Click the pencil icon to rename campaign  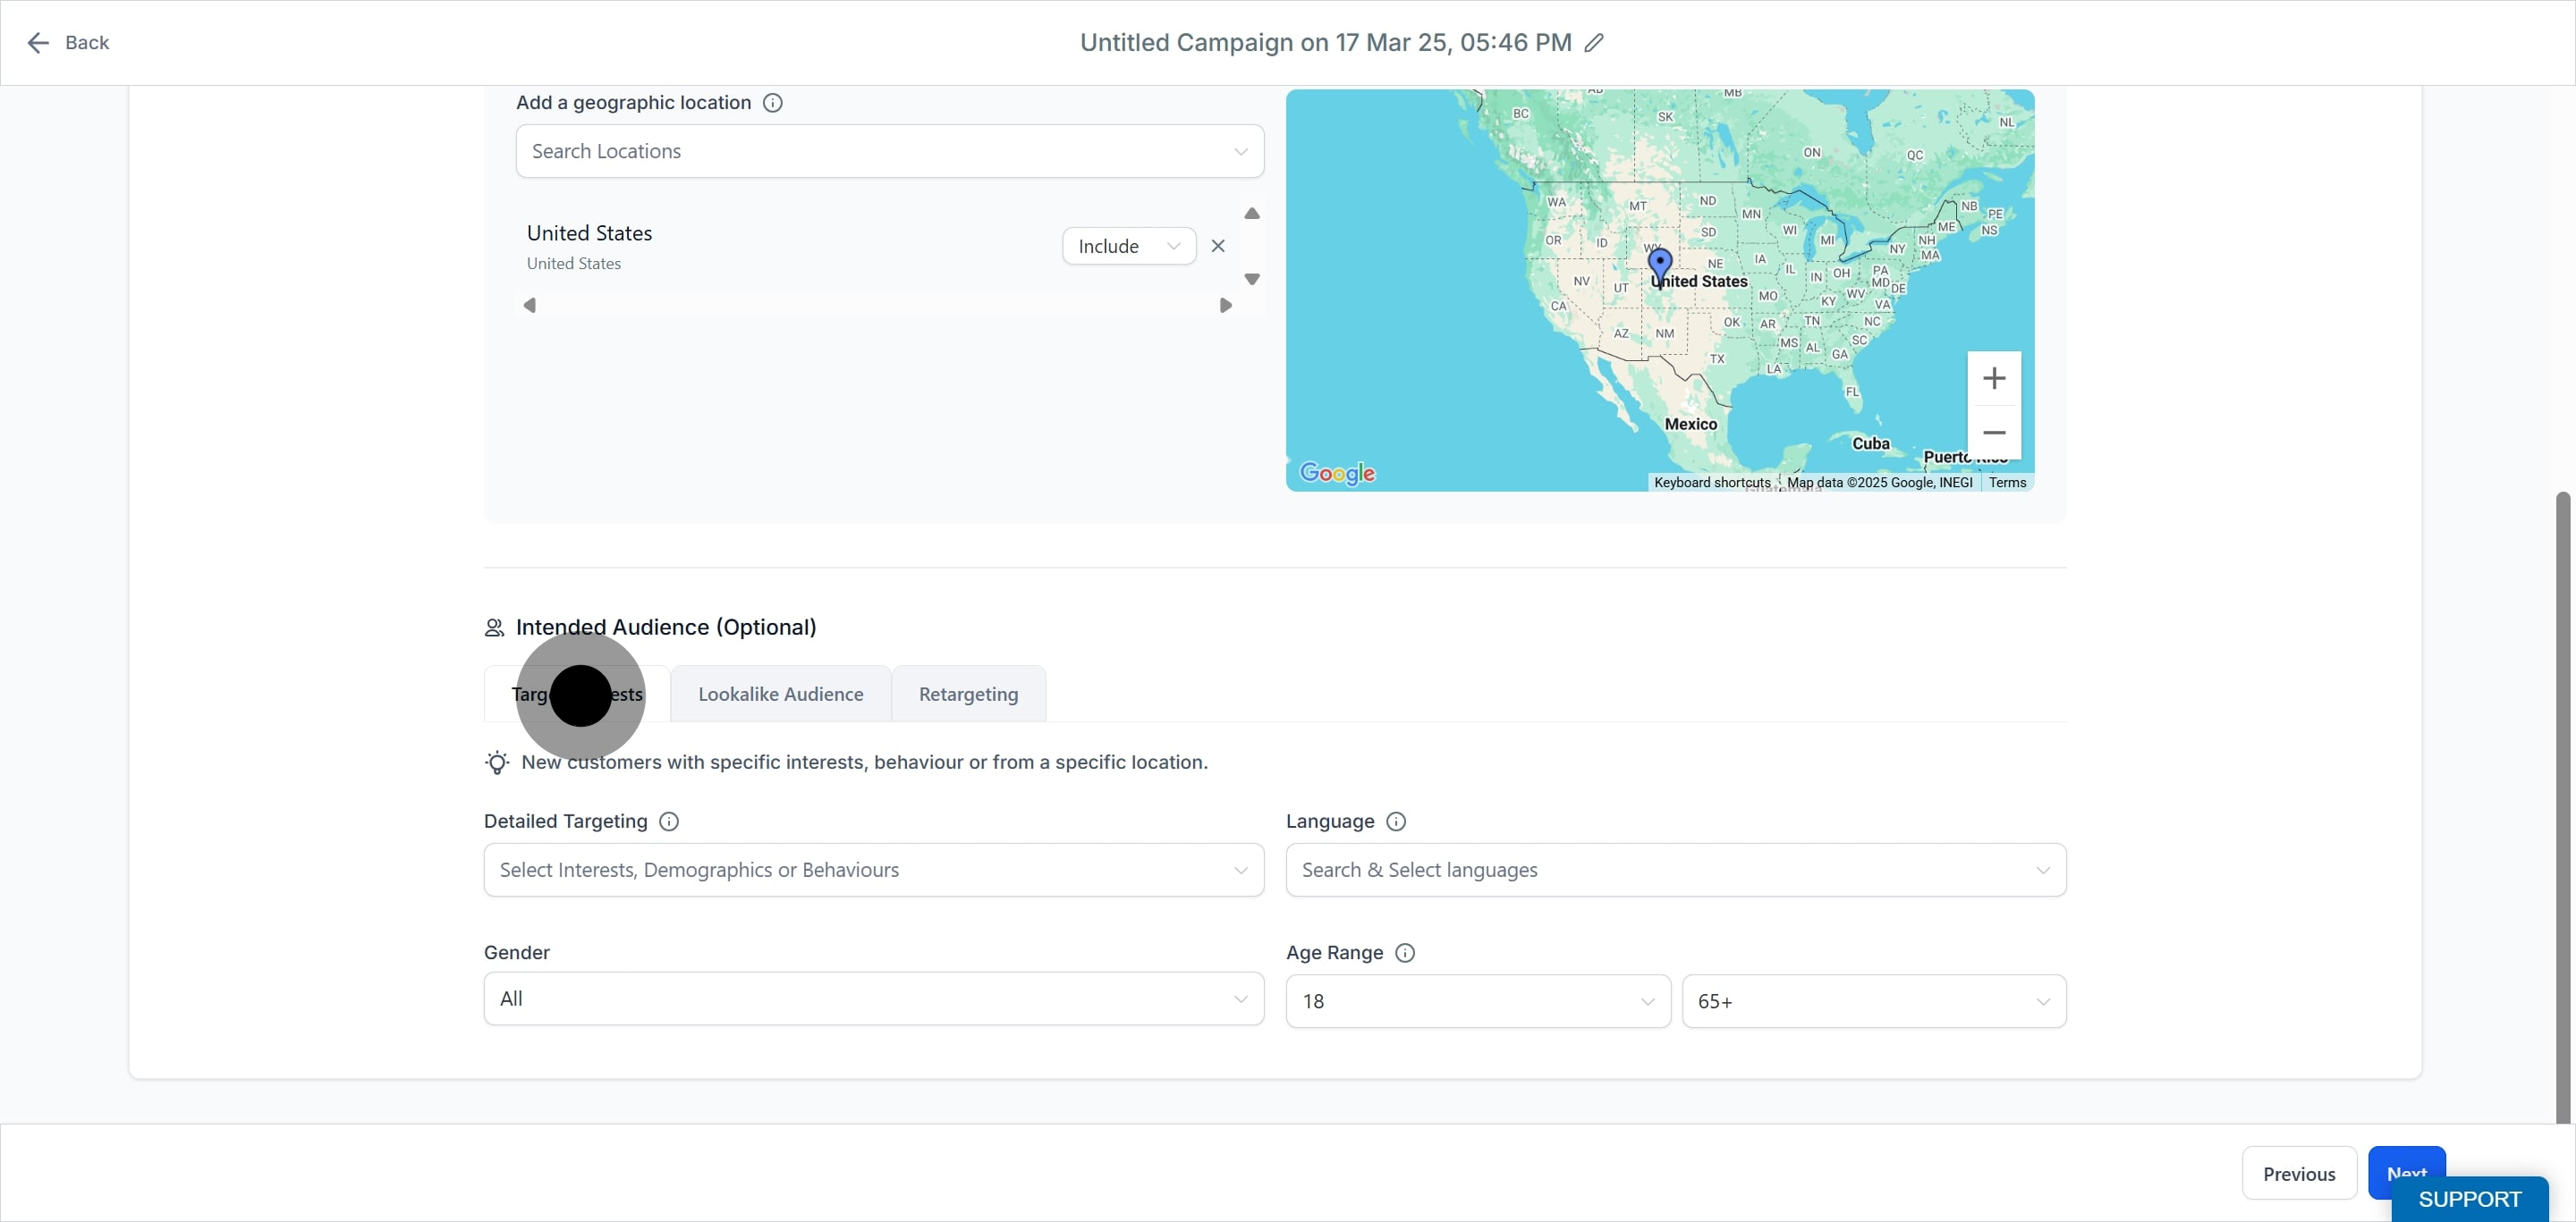coord(1594,43)
